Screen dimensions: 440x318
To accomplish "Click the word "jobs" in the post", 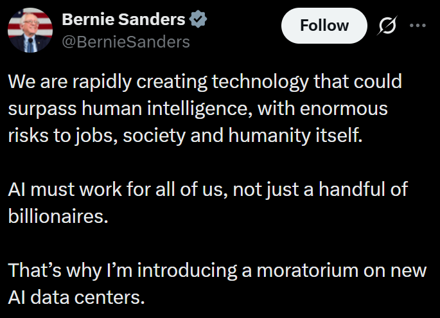I will point(103,136).
